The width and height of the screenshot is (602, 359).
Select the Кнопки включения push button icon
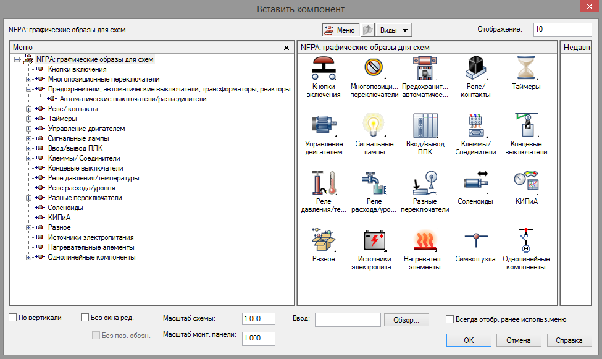pyautogui.click(x=324, y=68)
